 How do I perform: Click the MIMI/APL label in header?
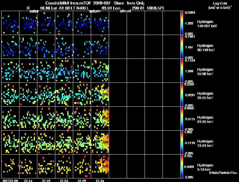(156, 8)
